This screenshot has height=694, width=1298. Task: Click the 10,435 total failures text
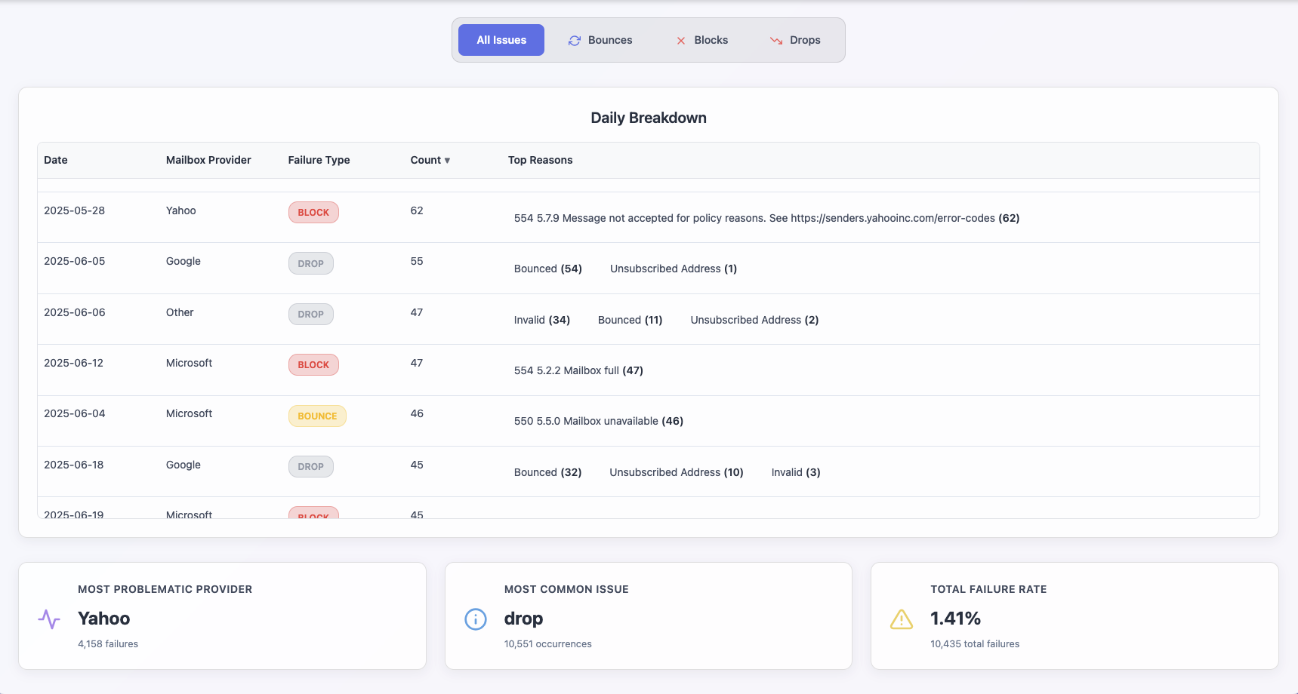(975, 644)
